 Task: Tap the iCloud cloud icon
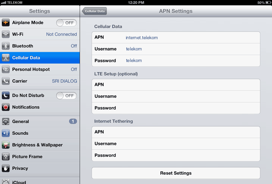[5, 182]
